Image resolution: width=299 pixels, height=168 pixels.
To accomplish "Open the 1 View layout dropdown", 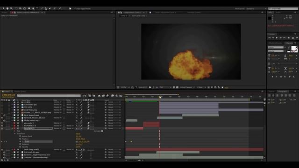I will pos(201,87).
